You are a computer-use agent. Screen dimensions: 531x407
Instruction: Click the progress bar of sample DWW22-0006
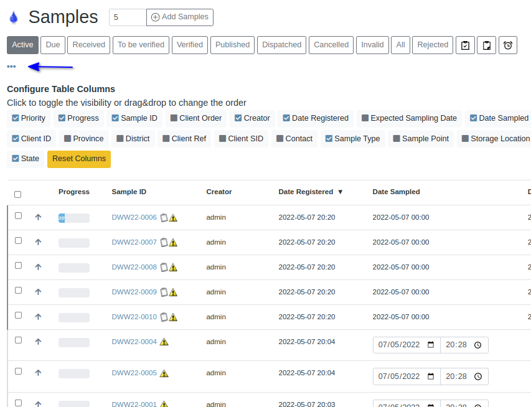(73, 218)
